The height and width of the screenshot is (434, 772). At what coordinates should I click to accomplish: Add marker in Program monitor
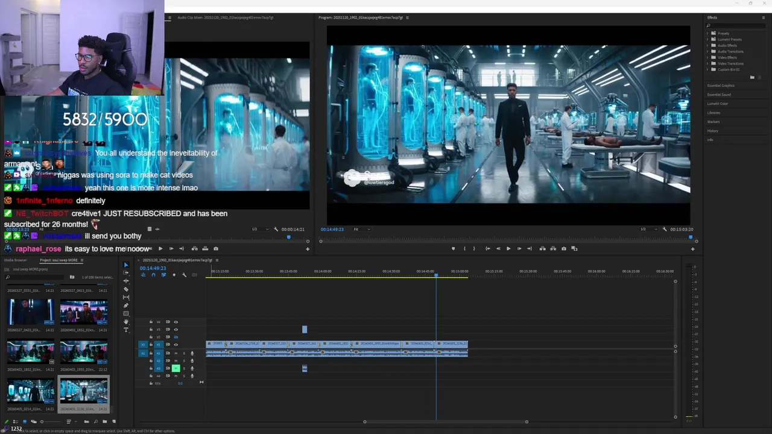453,248
